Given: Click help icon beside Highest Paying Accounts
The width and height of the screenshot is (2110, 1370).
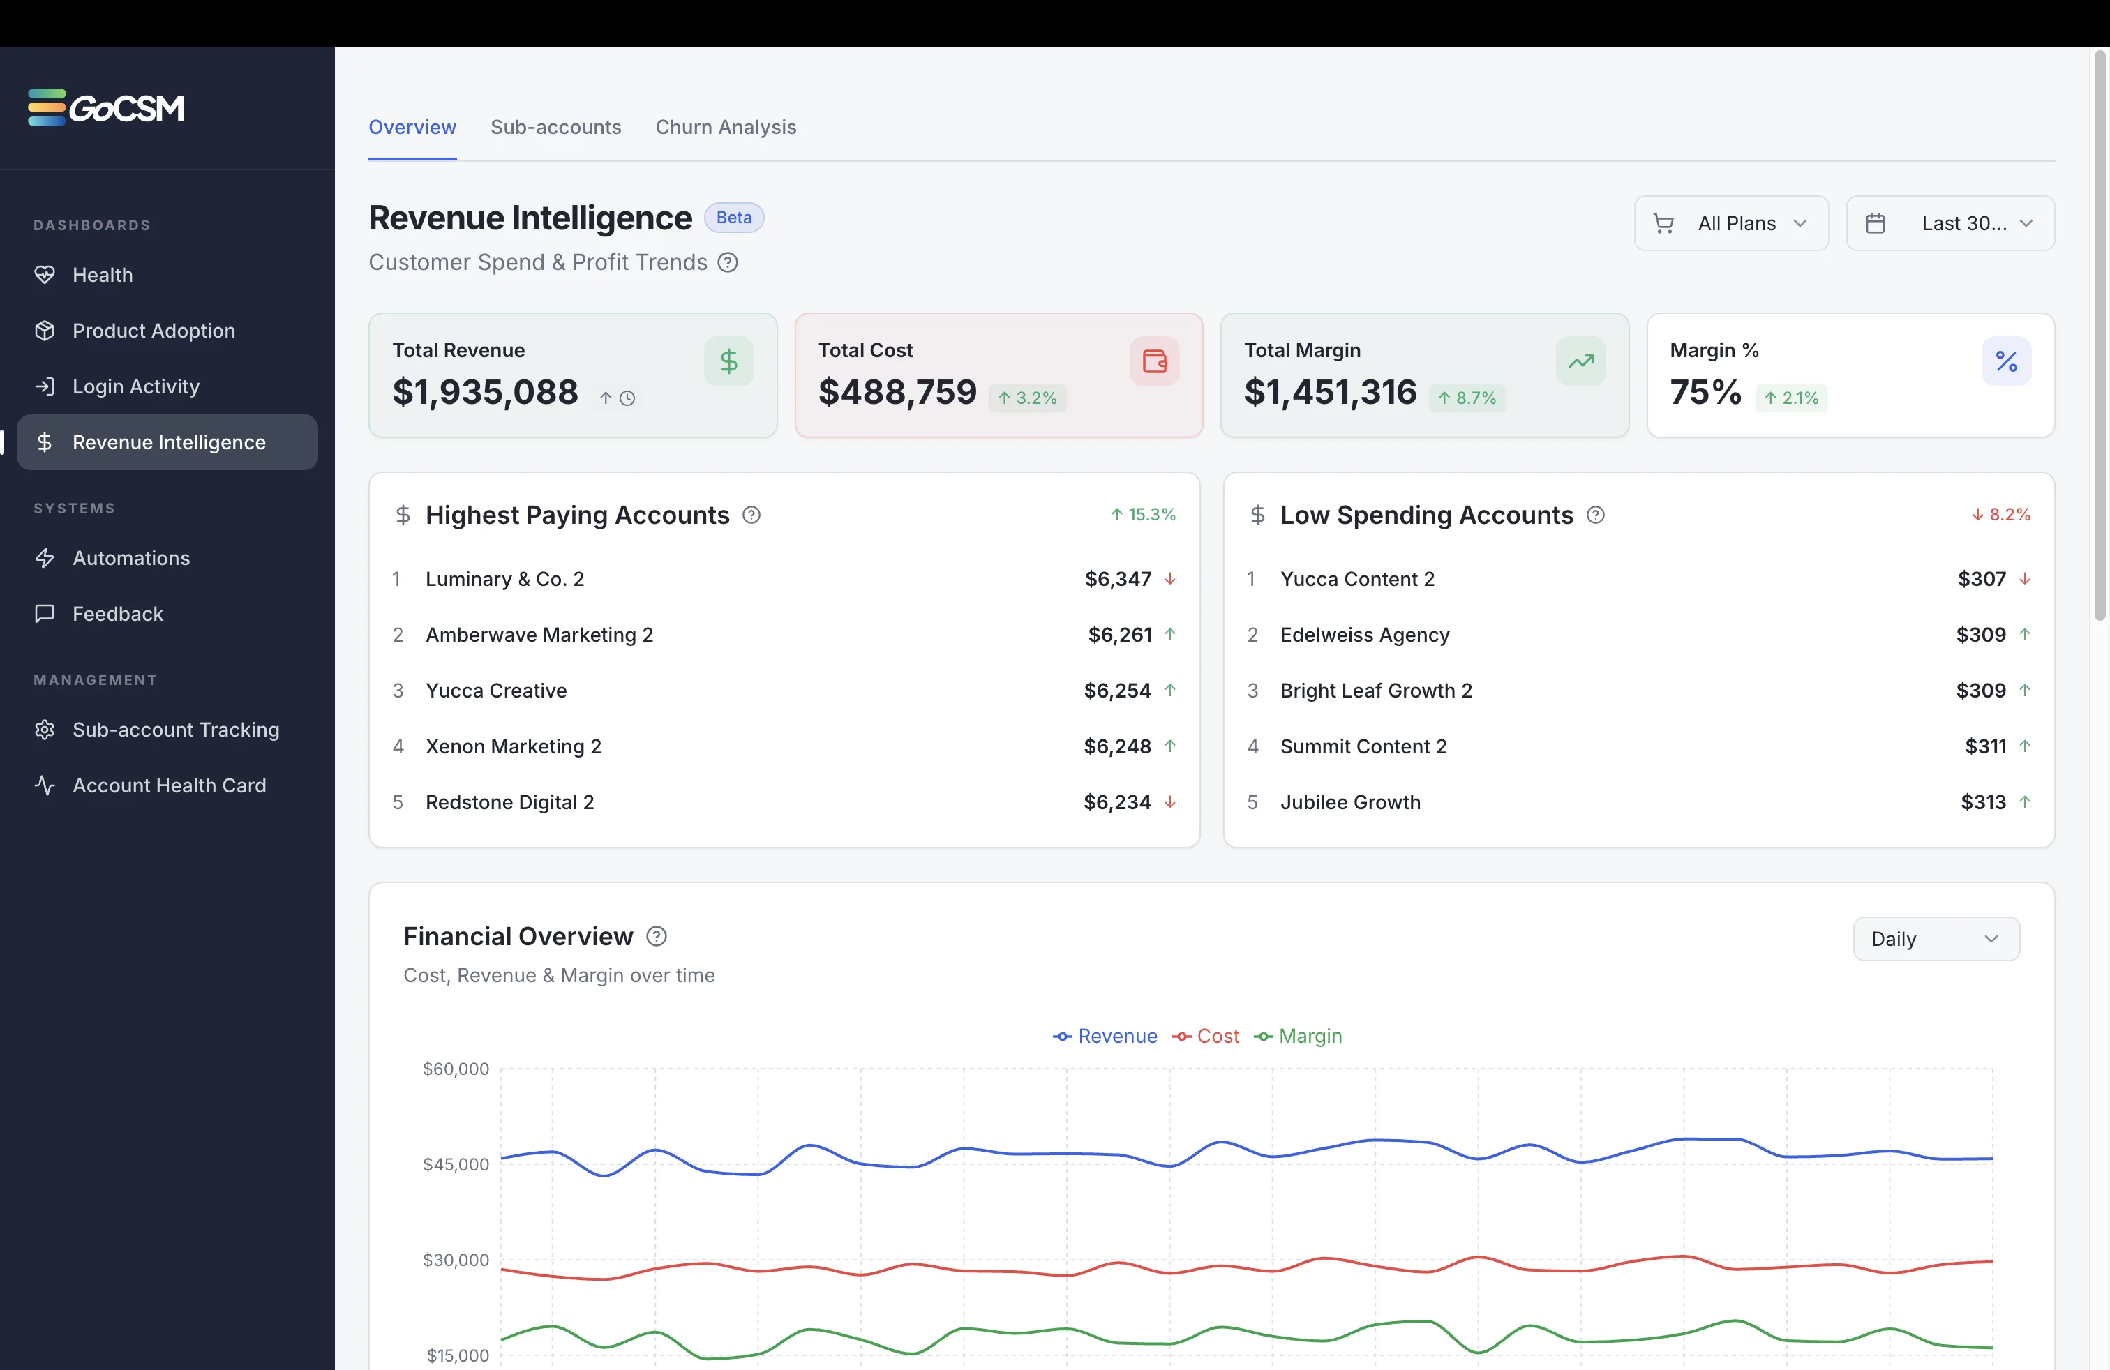Looking at the screenshot, I should pos(751,515).
